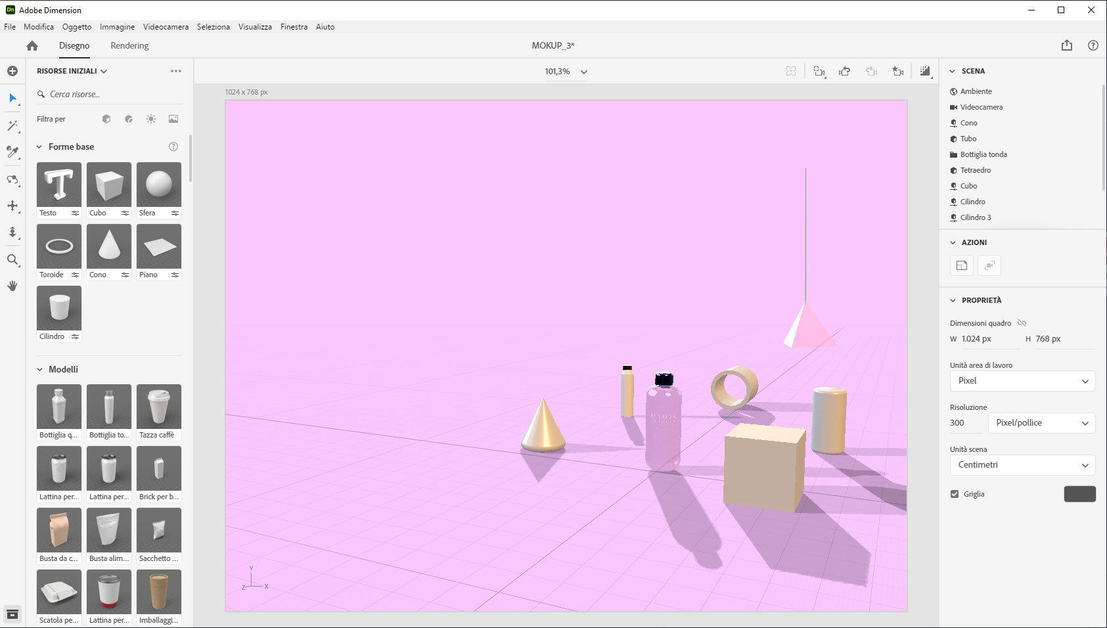Select Bottiglia tonda in scene list

983,154
